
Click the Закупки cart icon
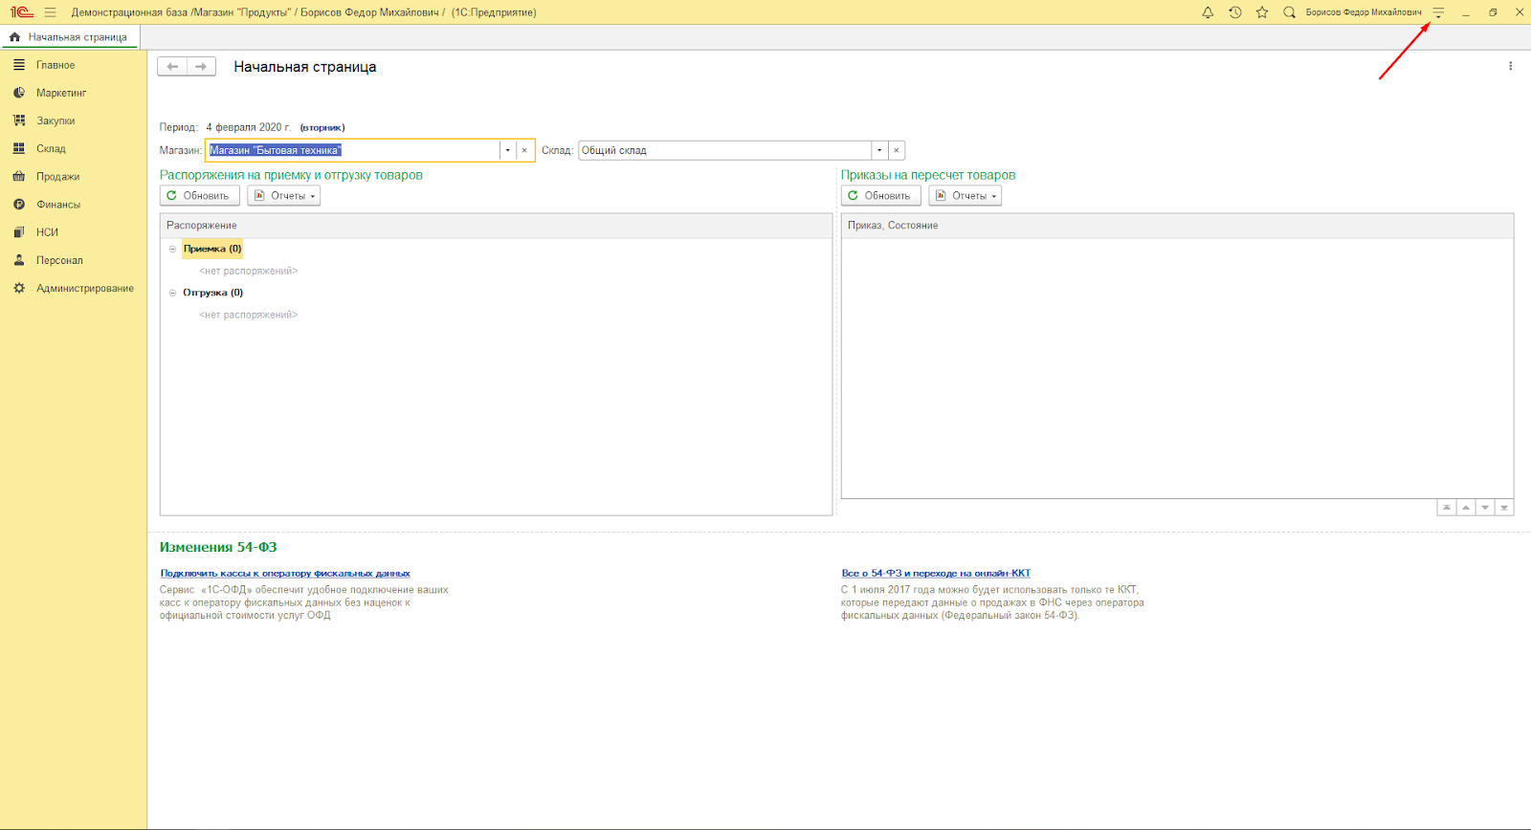18,120
